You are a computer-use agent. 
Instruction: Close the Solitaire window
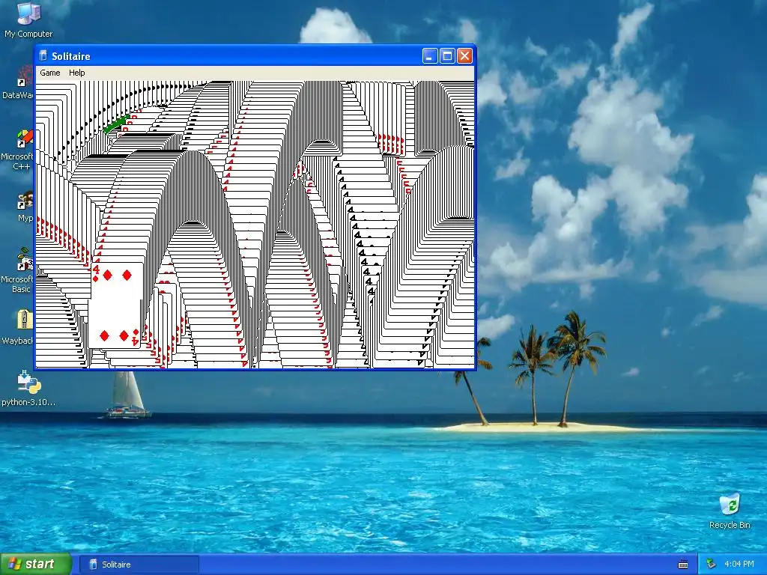(464, 55)
